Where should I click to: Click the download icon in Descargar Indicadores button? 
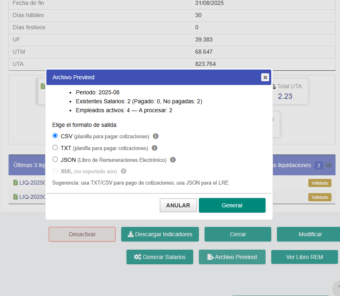131,234
